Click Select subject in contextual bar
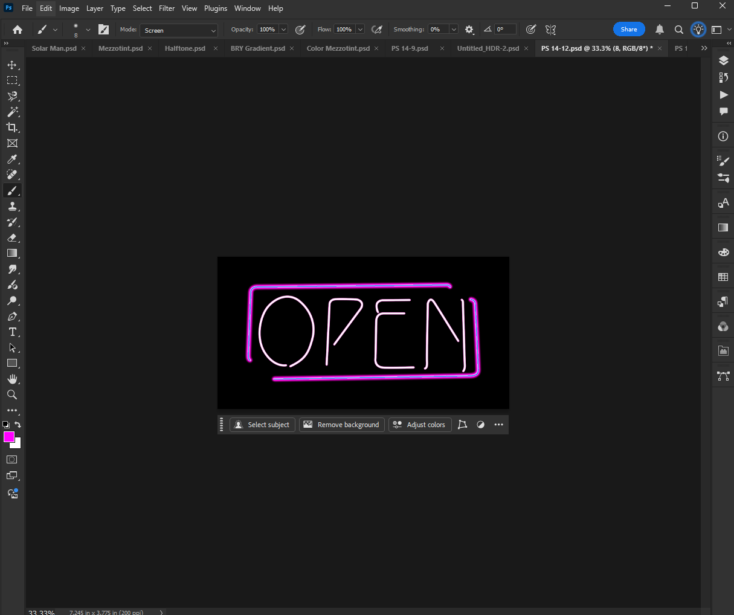734x615 pixels. click(262, 425)
